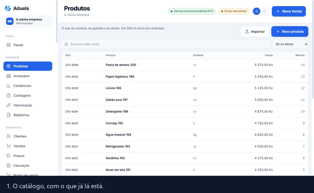This screenshot has height=193, width=314.
Task: Switch to light theme sun toggle
Action: [x=257, y=11]
